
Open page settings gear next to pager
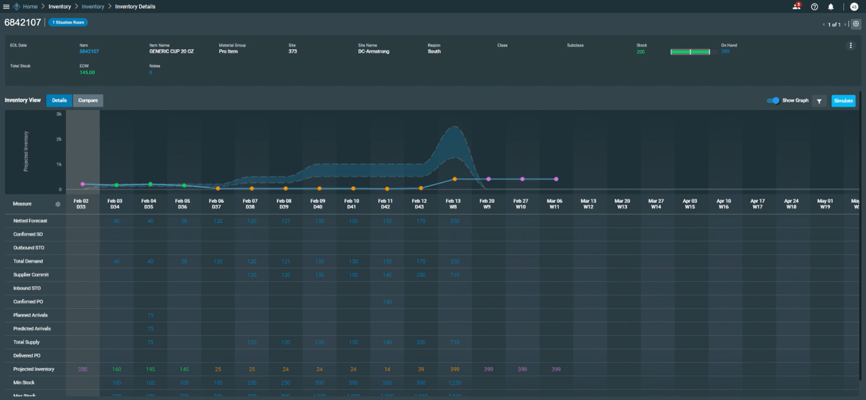point(856,24)
